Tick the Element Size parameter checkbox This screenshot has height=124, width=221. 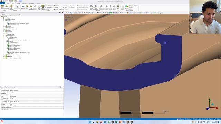tap(2, 98)
